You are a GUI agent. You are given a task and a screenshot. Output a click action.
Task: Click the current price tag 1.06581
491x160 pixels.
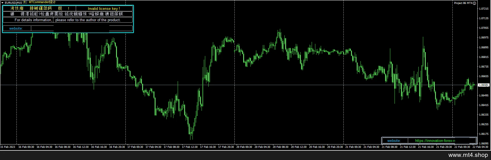coord(484,85)
